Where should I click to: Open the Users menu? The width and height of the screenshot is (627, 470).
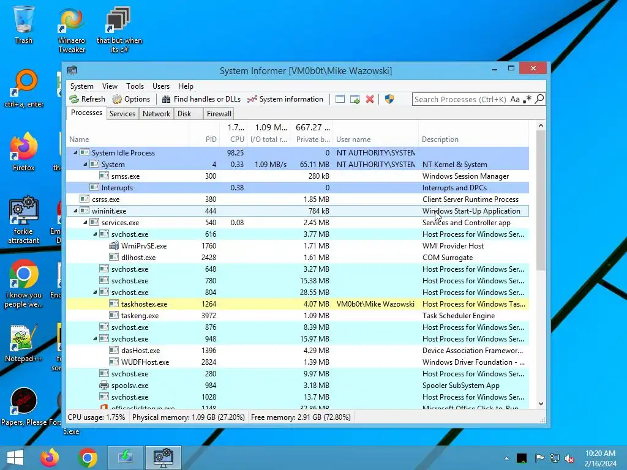pos(161,86)
